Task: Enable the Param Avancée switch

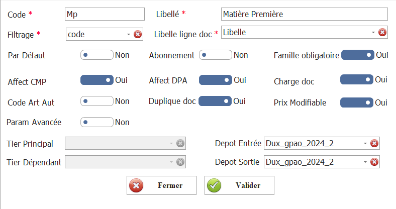Action: [x=97, y=122]
